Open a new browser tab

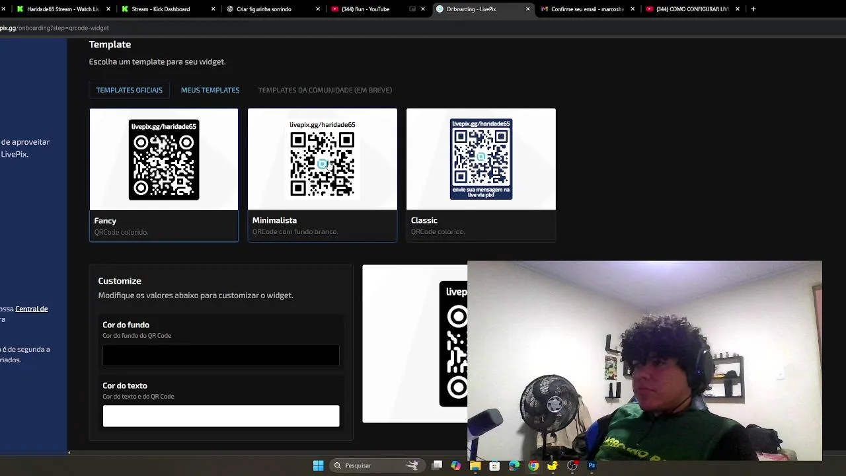[753, 9]
